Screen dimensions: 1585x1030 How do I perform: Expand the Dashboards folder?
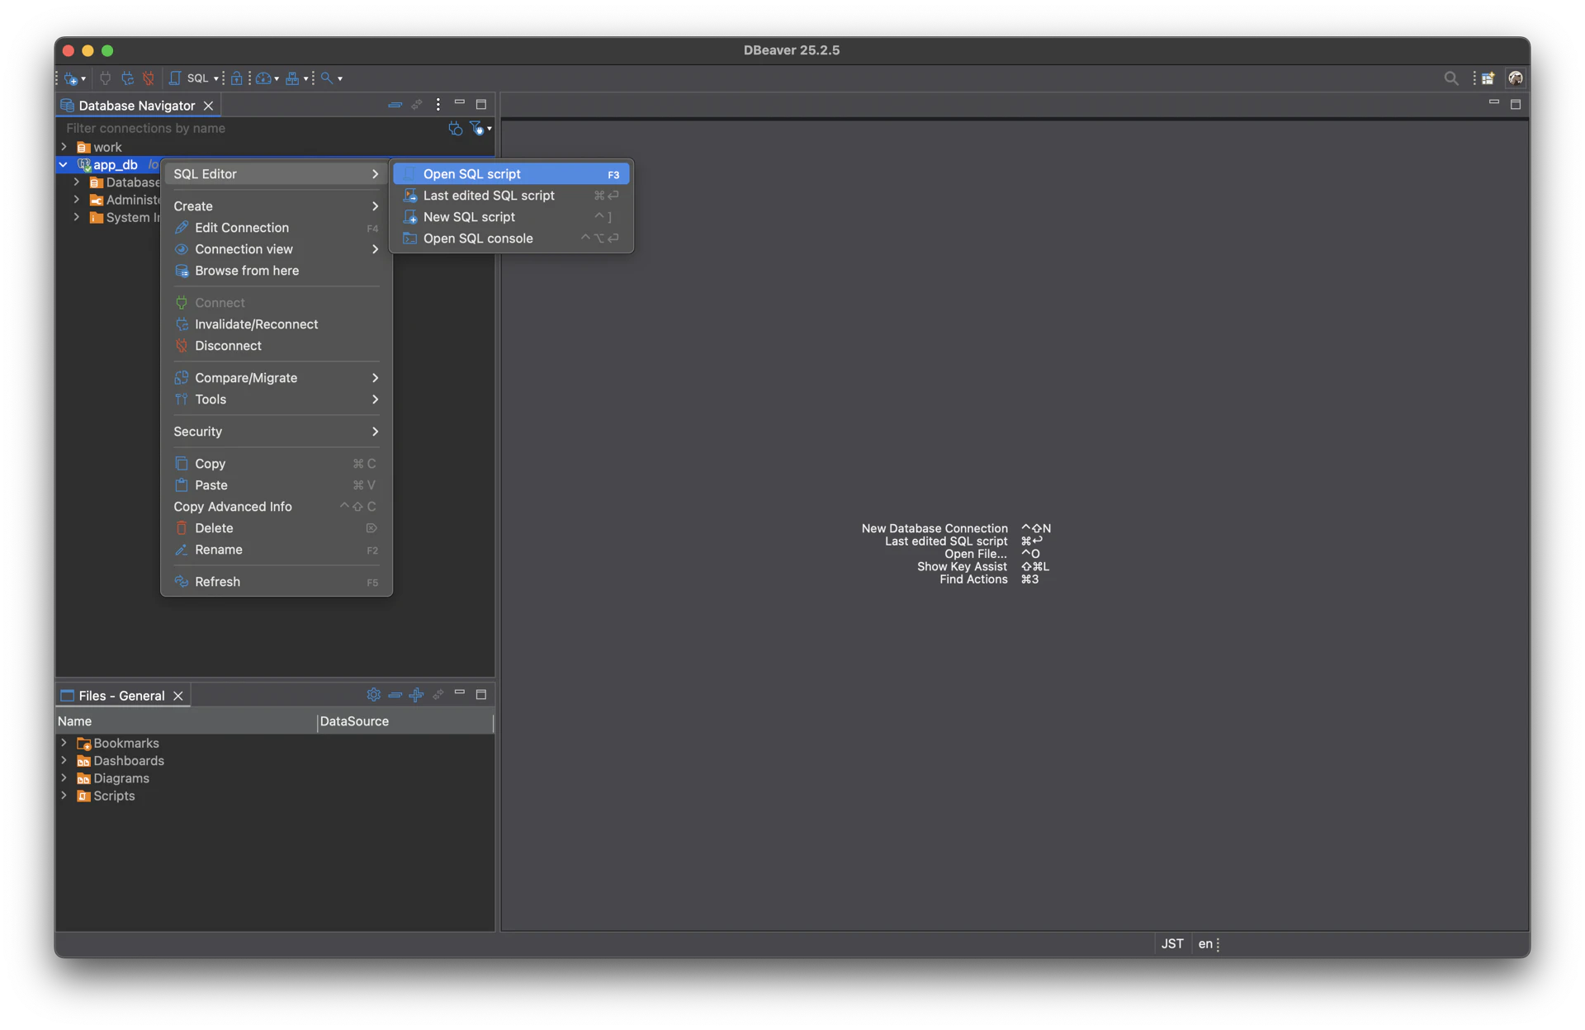[64, 761]
